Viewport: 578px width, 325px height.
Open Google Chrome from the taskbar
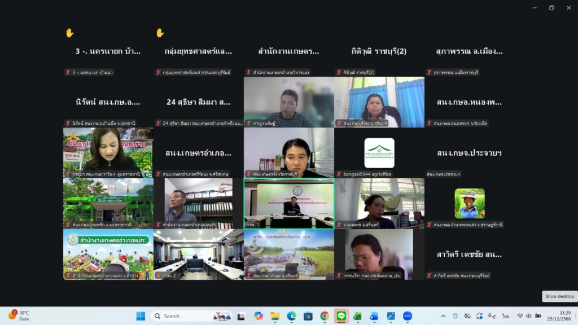click(325, 316)
